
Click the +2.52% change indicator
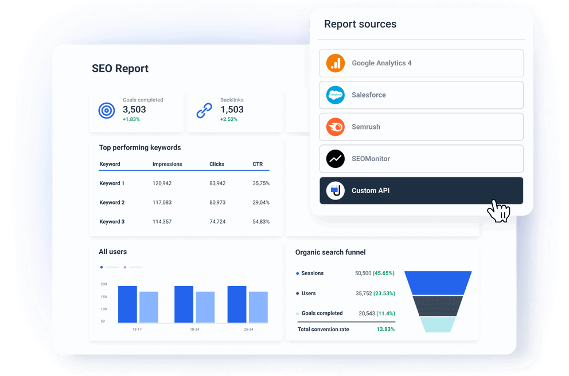click(229, 119)
